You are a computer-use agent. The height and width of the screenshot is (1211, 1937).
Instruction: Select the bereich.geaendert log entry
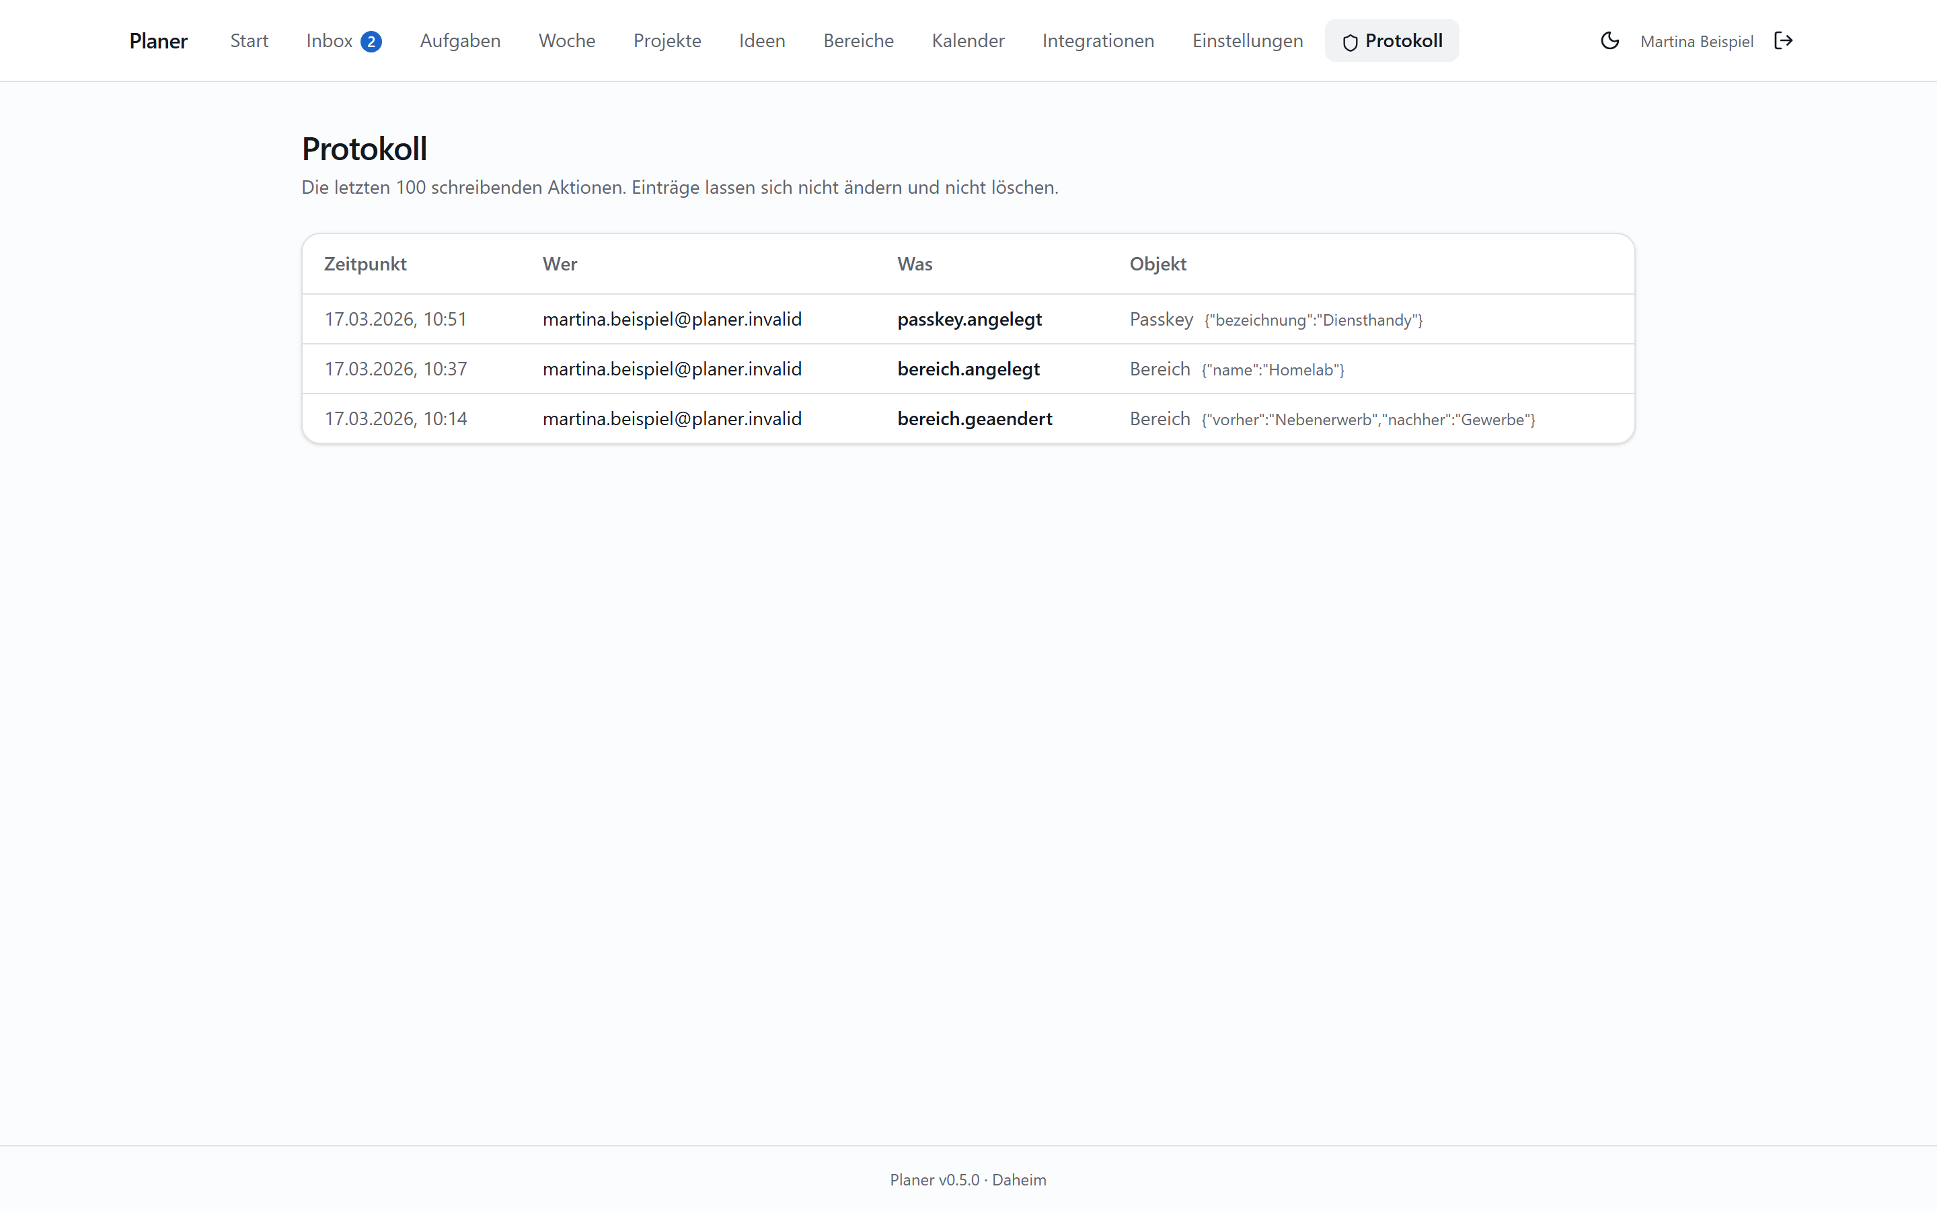coord(968,418)
